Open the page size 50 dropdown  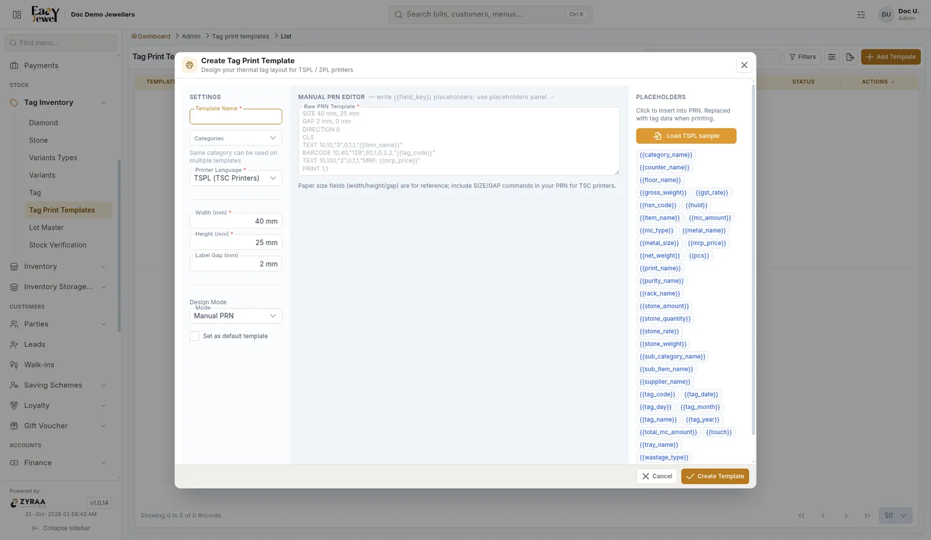pos(896,516)
